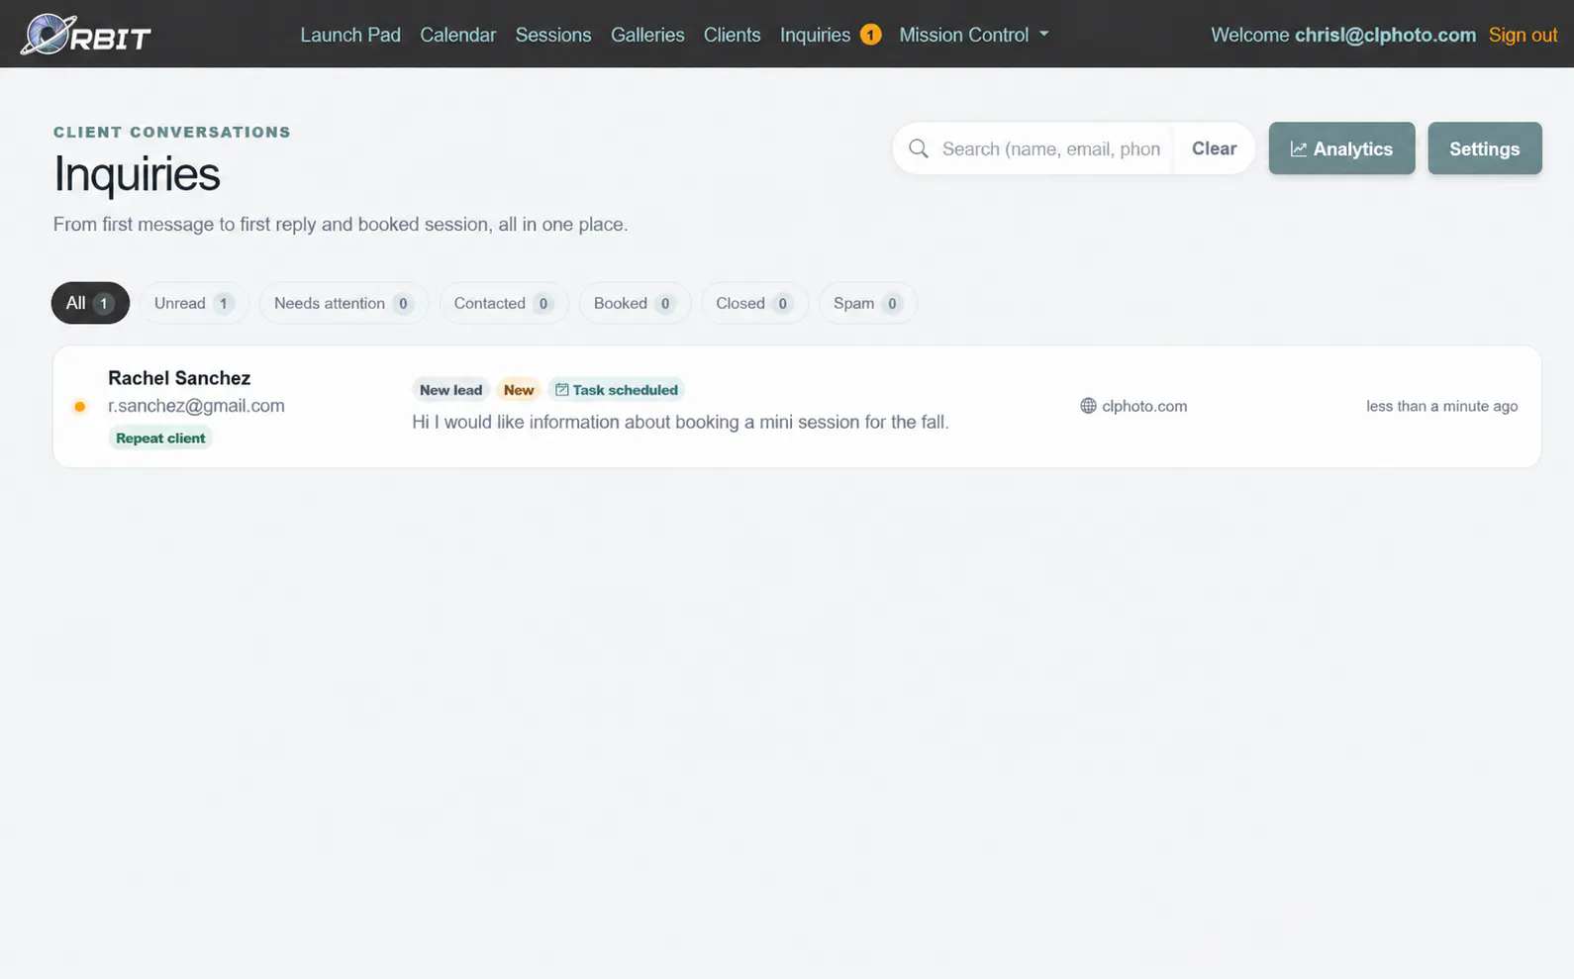View Closed inquiries
The height and width of the screenshot is (979, 1574).
click(x=754, y=303)
